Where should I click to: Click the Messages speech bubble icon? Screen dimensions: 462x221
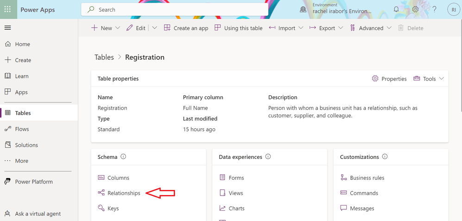[x=343, y=208]
